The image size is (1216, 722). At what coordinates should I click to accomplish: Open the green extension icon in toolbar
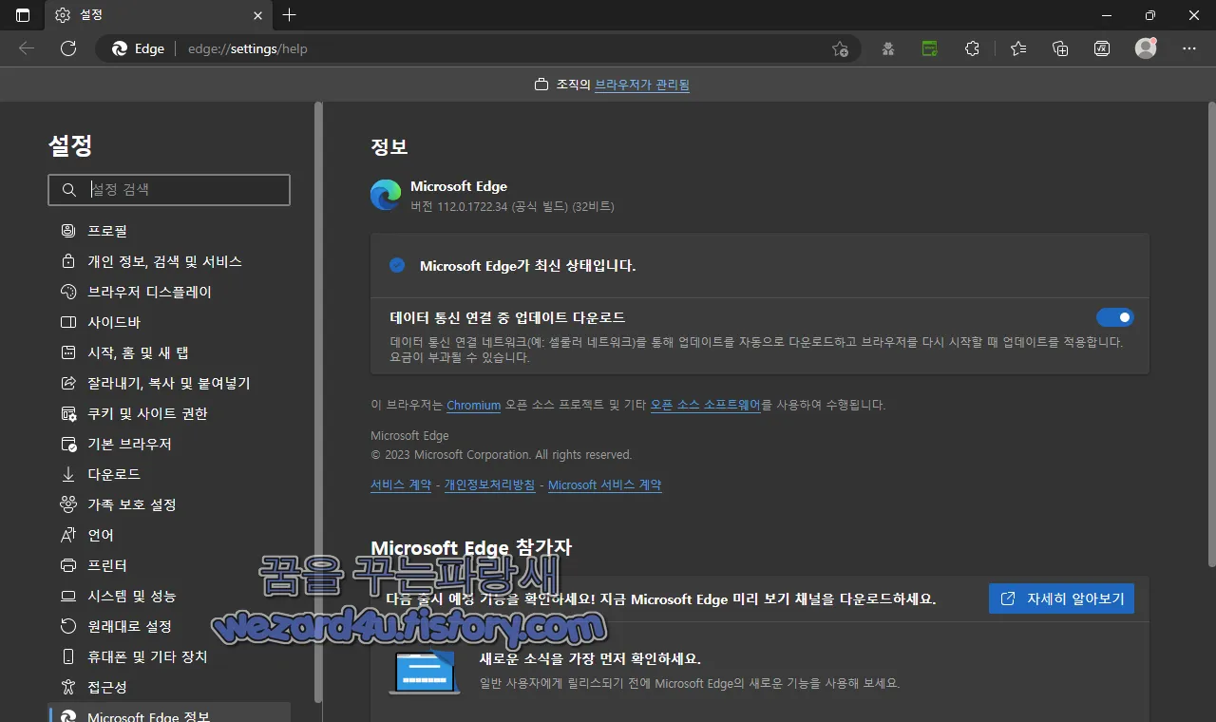click(x=930, y=48)
